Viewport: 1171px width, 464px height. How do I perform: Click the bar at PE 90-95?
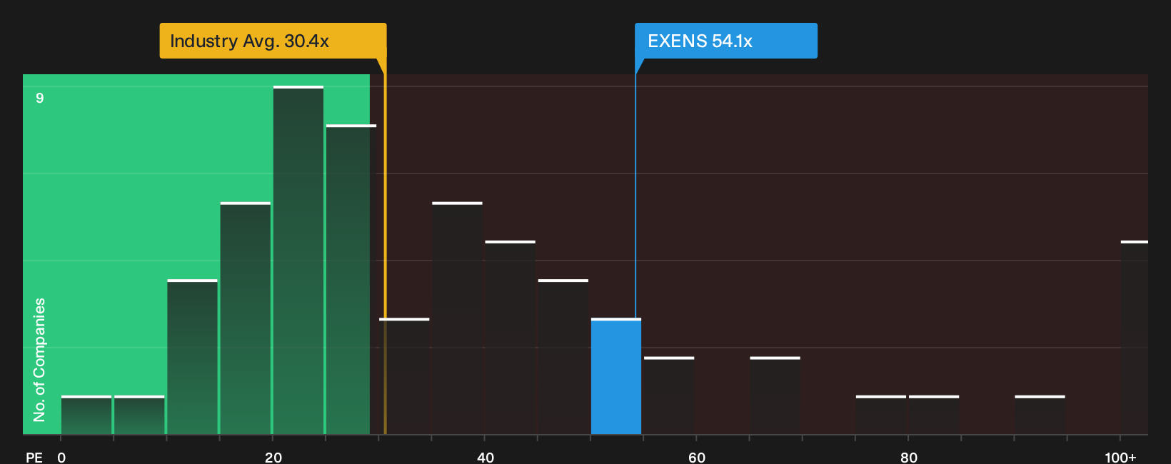(x=1040, y=415)
